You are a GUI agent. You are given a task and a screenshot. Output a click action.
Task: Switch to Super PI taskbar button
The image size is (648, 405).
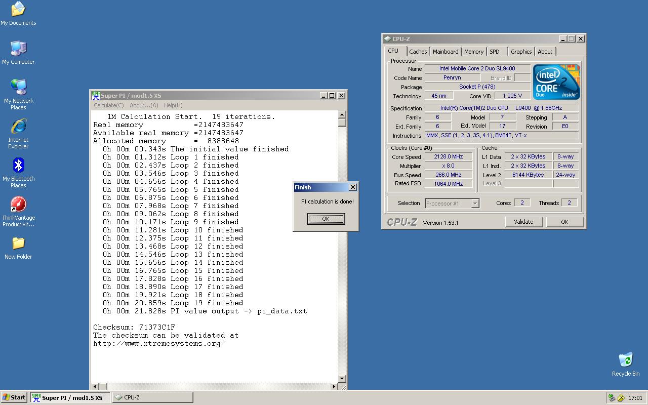pos(70,397)
